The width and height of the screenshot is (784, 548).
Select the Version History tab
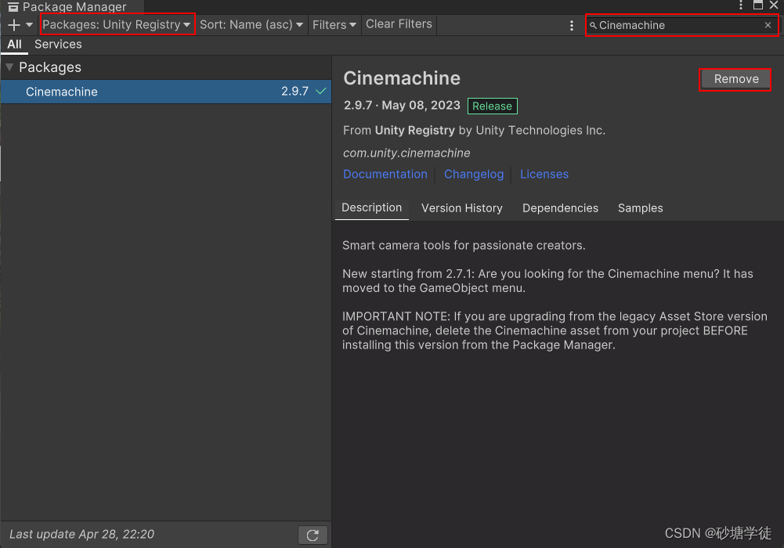(x=461, y=208)
